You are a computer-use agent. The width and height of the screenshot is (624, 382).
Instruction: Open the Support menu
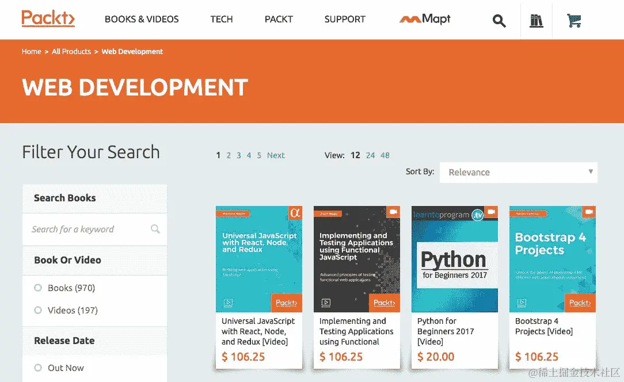345,19
